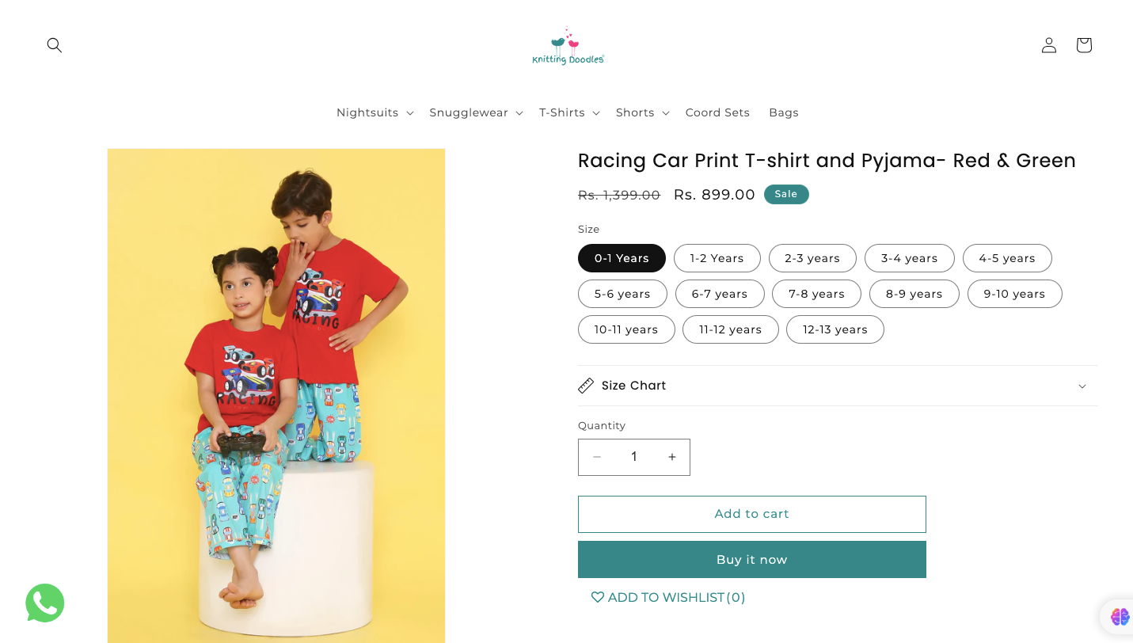1133x643 pixels.
Task: Increase quantity with the plus button
Action: pyautogui.click(x=672, y=457)
